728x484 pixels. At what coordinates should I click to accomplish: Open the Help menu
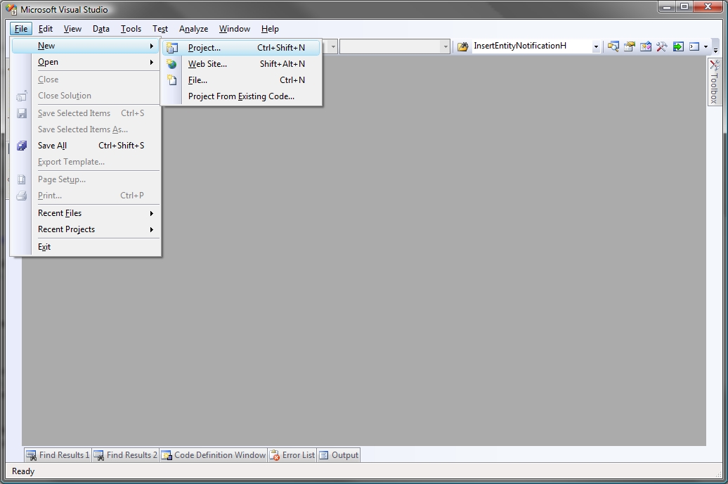[x=270, y=29]
